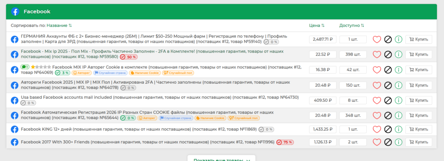Screen dimensions: 444x161
Task: Open Usa based Facebook accounts listing title
Action: [x=160, y=98]
